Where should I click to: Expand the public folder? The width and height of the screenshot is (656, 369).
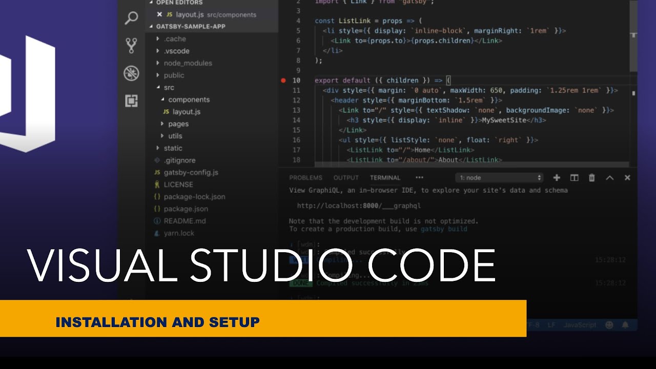pos(158,75)
